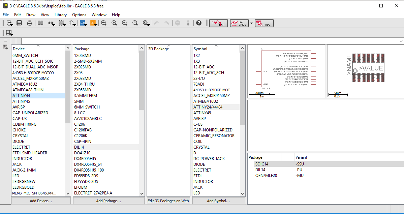
Task: Run the ULP user program icon
Action: (x=93, y=23)
